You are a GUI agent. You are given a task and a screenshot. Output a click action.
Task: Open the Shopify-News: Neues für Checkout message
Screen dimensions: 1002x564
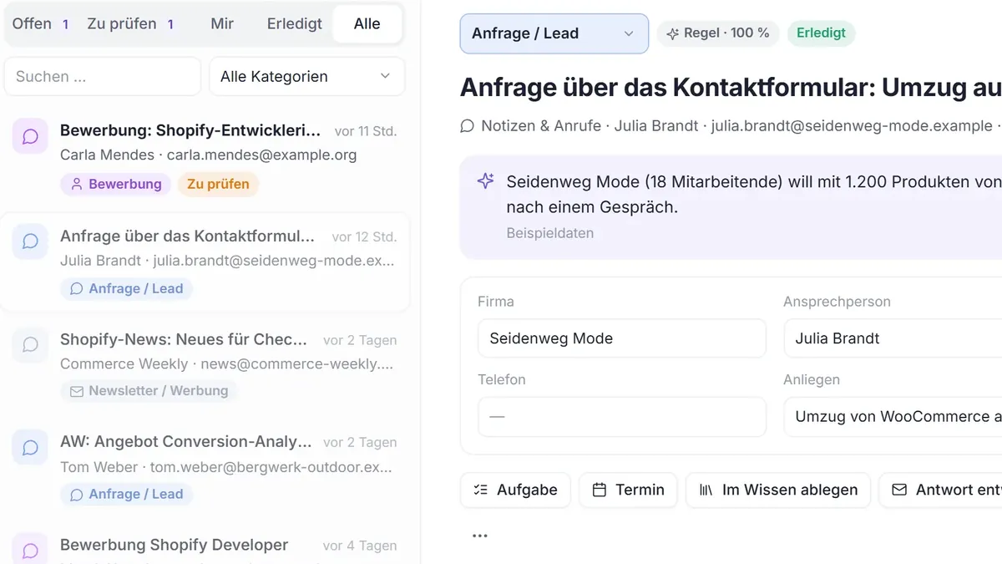point(205,365)
